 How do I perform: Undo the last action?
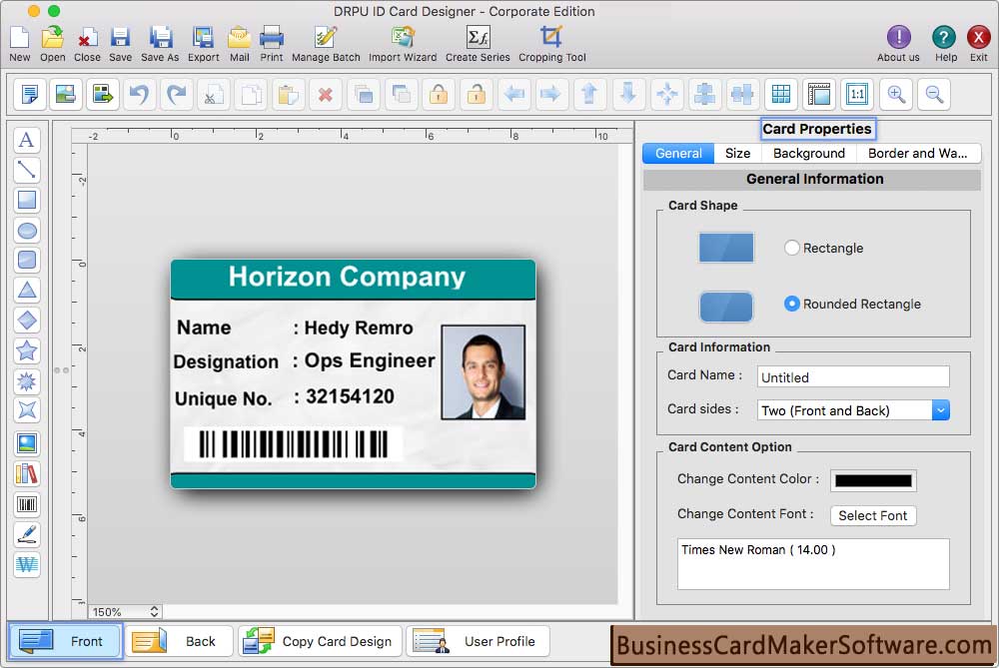tap(139, 94)
